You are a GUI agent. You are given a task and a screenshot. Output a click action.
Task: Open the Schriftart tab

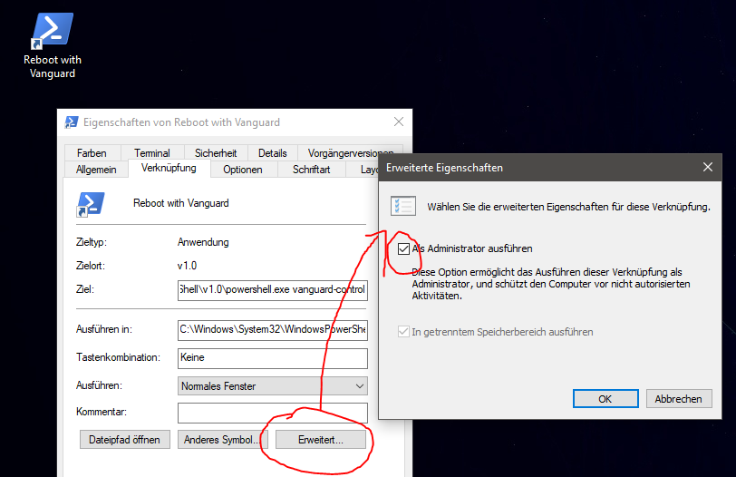(x=311, y=170)
